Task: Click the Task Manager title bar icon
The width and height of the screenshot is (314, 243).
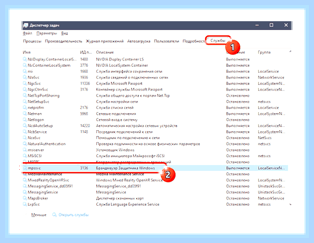Action: (26, 25)
